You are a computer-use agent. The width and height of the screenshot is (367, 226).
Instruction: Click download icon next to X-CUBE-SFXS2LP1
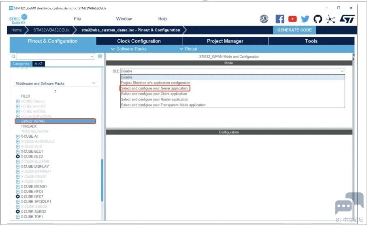17,201
